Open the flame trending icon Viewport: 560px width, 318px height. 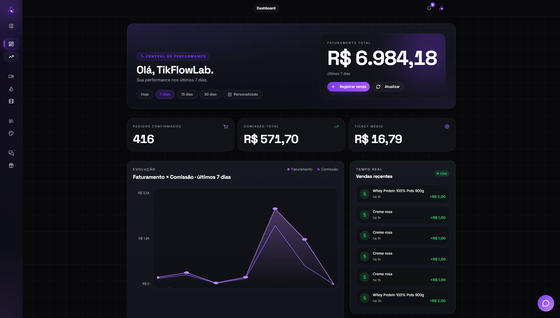[x=11, y=89]
